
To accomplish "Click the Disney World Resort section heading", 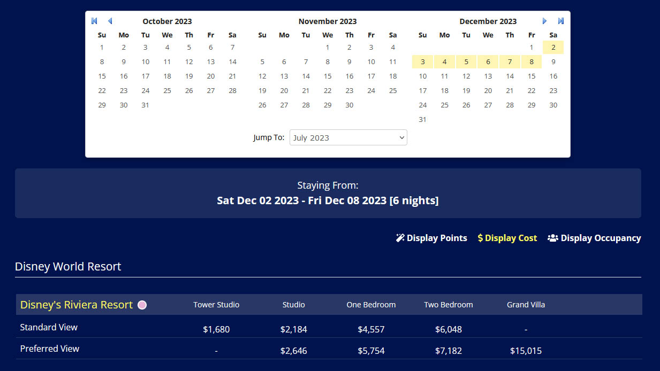I will pyautogui.click(x=68, y=266).
